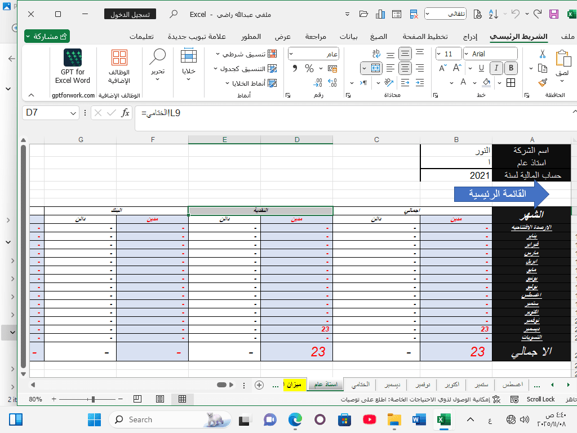The width and height of the screenshot is (577, 433).
Task: Click the Percent Style icon
Action: 309,68
